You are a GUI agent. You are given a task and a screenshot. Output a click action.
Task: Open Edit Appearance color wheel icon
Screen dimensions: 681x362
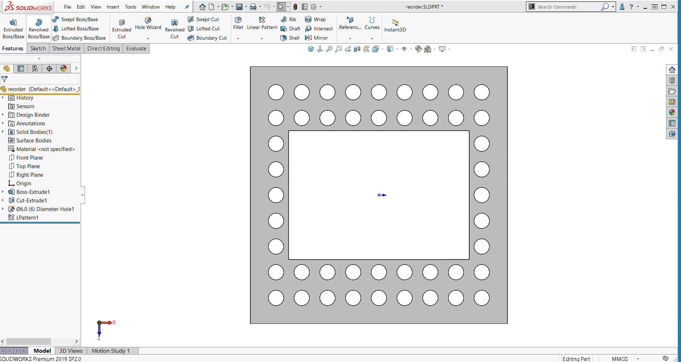click(418, 49)
